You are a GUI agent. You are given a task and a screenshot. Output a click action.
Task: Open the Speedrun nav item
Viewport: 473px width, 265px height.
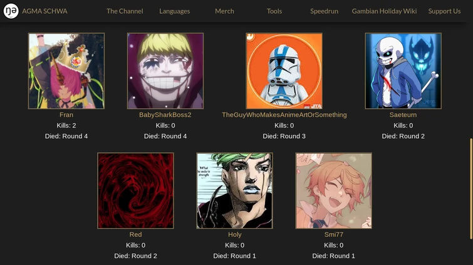pyautogui.click(x=325, y=11)
